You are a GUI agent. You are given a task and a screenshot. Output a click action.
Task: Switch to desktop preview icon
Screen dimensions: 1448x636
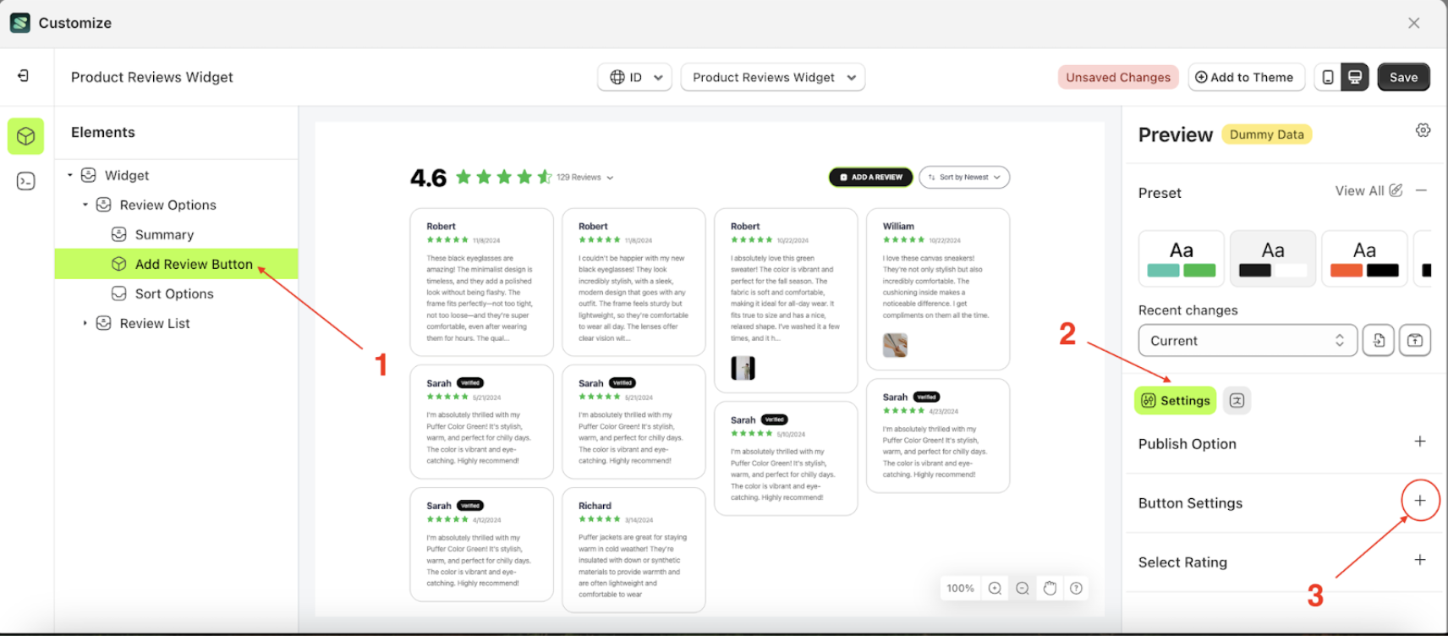click(1355, 77)
